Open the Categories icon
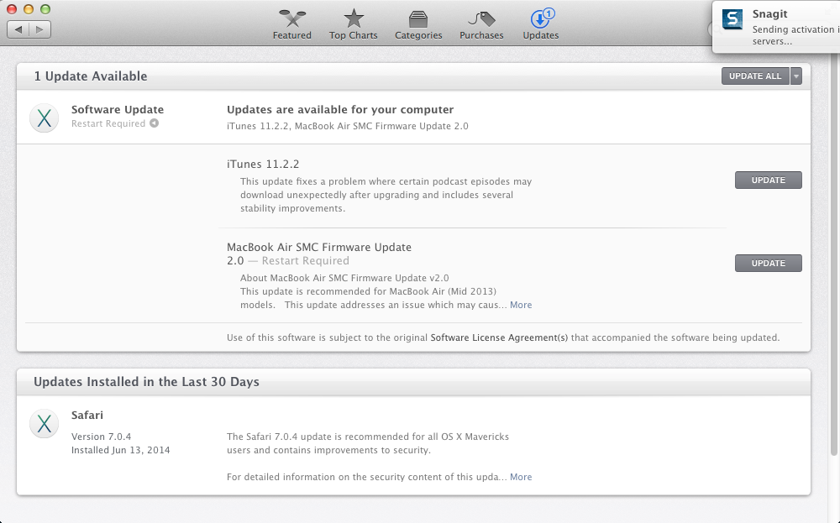The image size is (840, 523). point(418,18)
